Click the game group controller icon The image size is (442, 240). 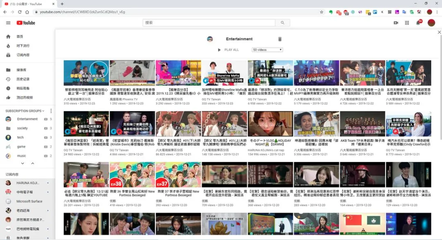(x=8, y=146)
